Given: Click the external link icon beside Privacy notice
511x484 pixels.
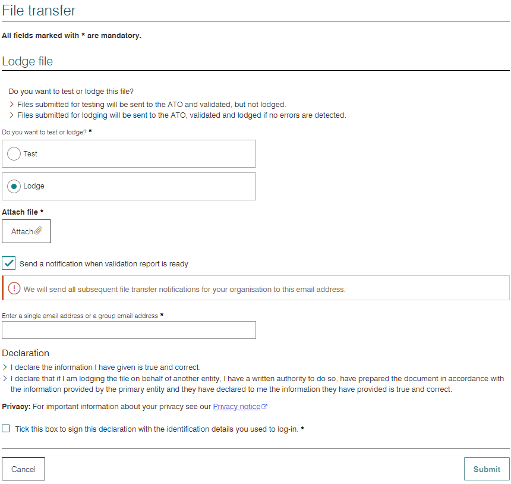Looking at the screenshot, I should (265, 406).
